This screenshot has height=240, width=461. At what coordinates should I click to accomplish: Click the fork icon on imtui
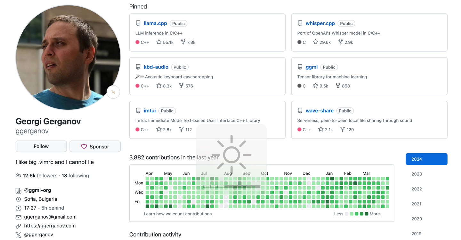coord(181,129)
